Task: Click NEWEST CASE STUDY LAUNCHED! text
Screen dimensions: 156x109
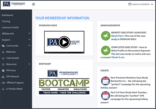Action: pyautogui.click(x=129, y=32)
